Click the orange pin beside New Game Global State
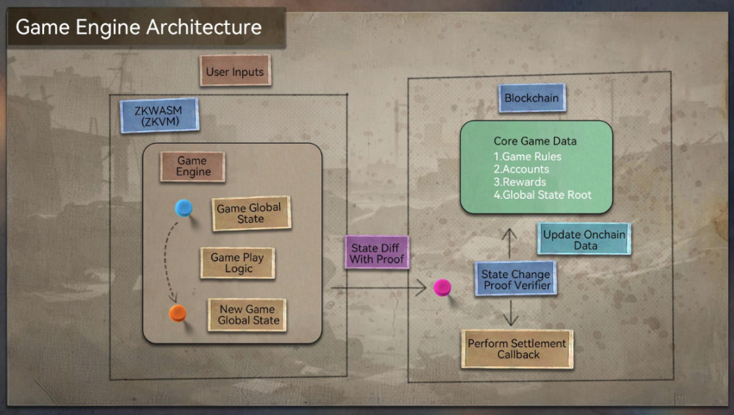This screenshot has height=415, width=734. coord(178,313)
